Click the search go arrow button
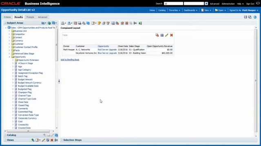Screen dimensions: 261x146 coord(206,4)
